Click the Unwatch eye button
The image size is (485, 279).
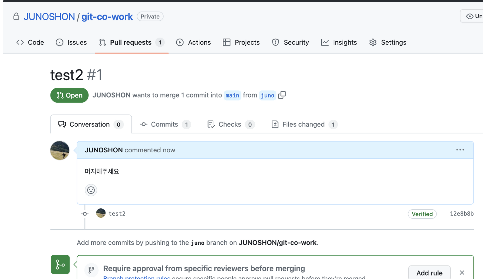click(x=472, y=16)
